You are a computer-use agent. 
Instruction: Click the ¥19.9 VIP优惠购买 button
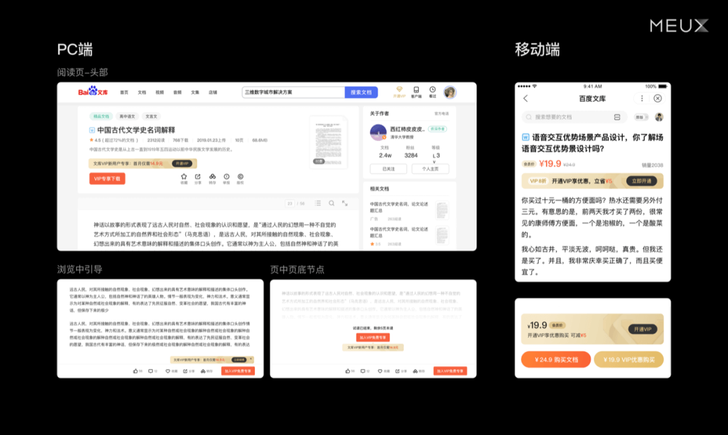[629, 359]
